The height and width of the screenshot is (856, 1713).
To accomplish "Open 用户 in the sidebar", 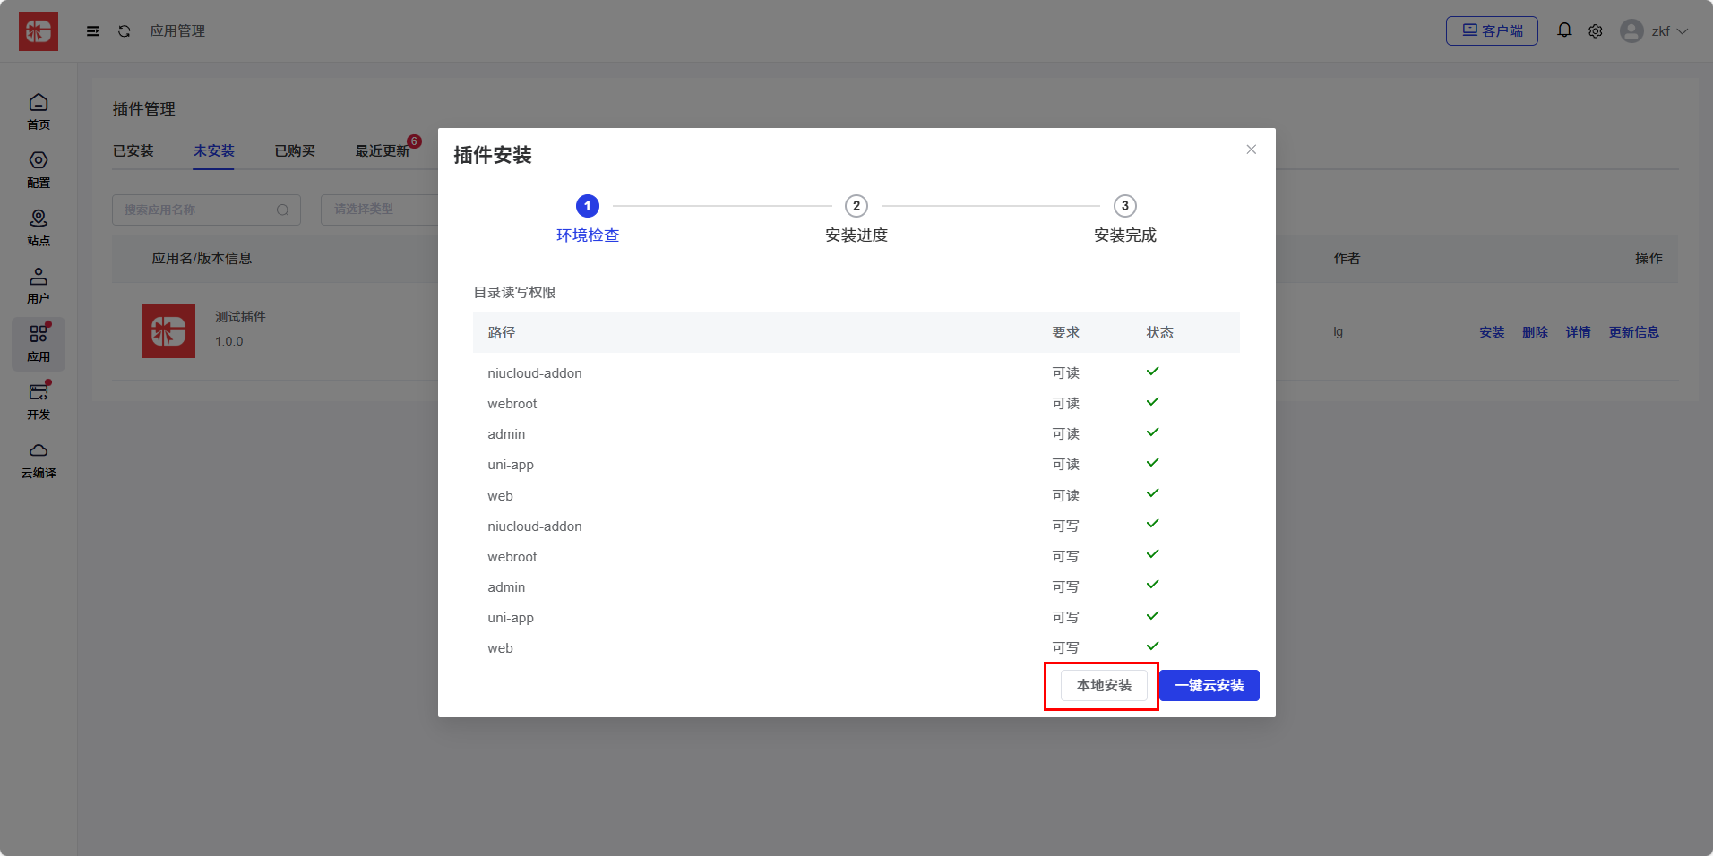I will (39, 286).
